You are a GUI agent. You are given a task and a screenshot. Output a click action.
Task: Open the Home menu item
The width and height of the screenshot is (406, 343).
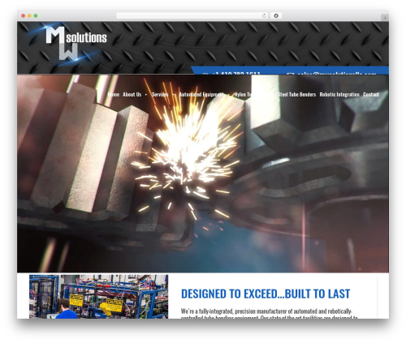114,94
